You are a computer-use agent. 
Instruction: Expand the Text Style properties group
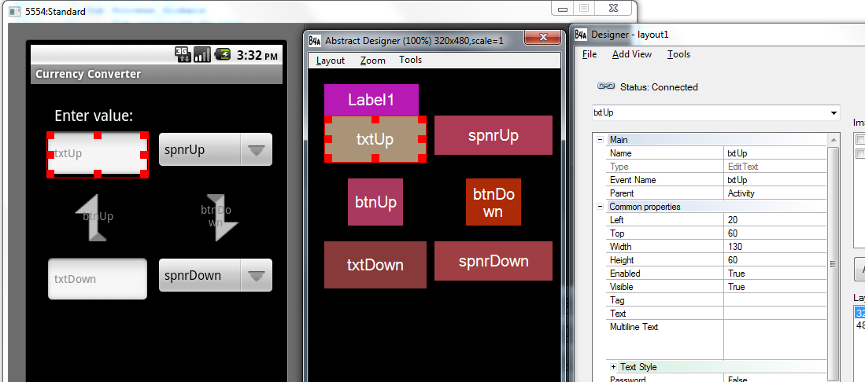pyautogui.click(x=613, y=366)
